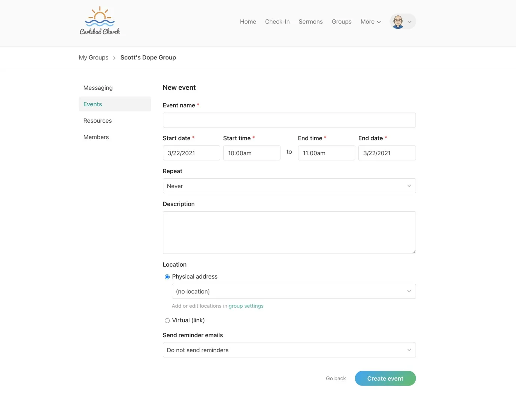Go to the Sermons page
516x396 pixels.
(x=310, y=22)
